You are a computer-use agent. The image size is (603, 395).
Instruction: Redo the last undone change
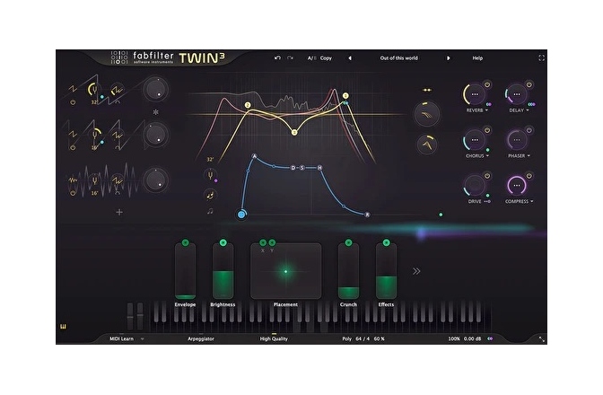click(x=290, y=58)
